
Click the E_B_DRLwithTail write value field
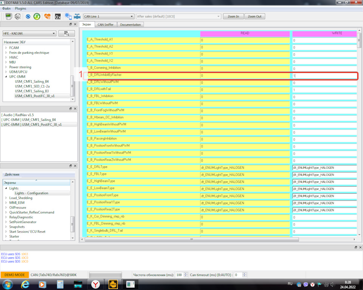(x=324, y=90)
